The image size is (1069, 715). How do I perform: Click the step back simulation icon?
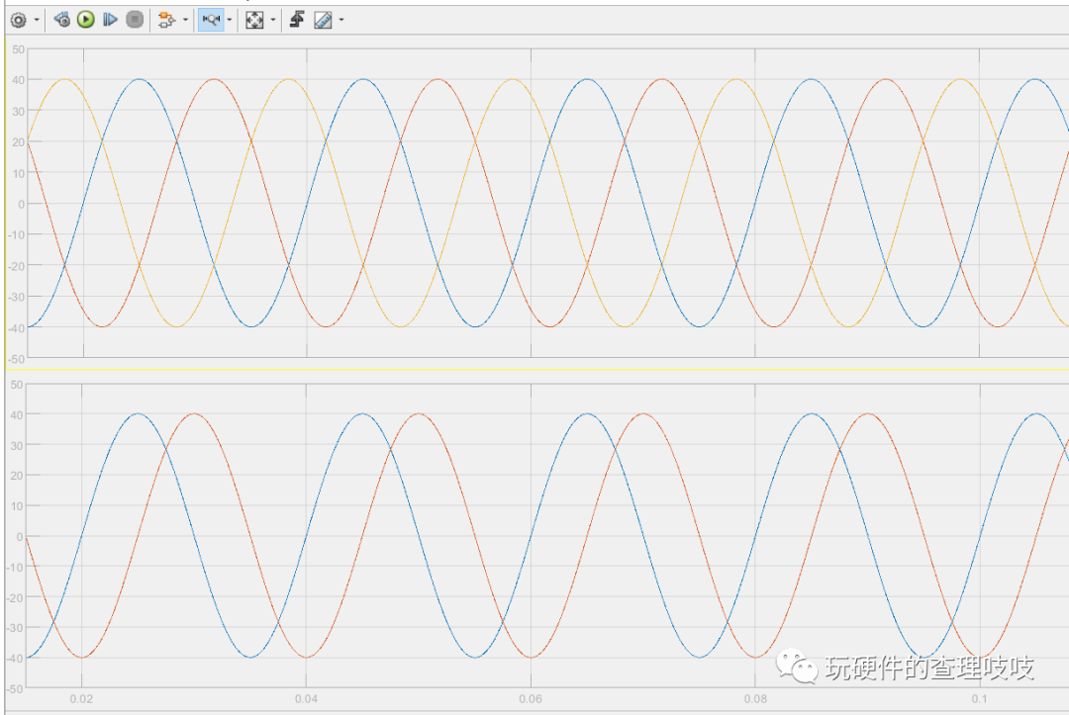click(x=62, y=20)
